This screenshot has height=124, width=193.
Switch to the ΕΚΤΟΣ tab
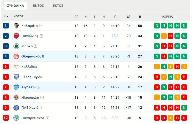coord(58,6)
